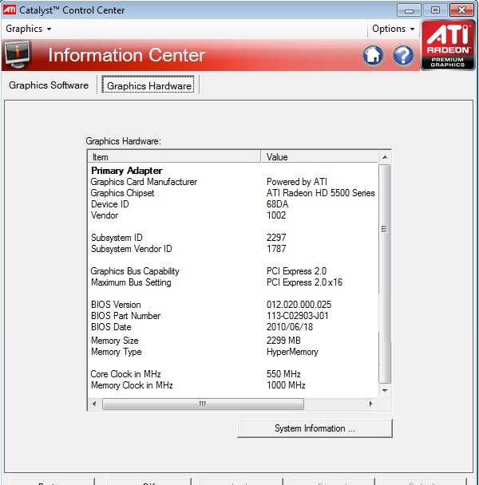The width and height of the screenshot is (479, 485).
Task: Select the Graphics Bus Capability row
Action: tap(233, 271)
